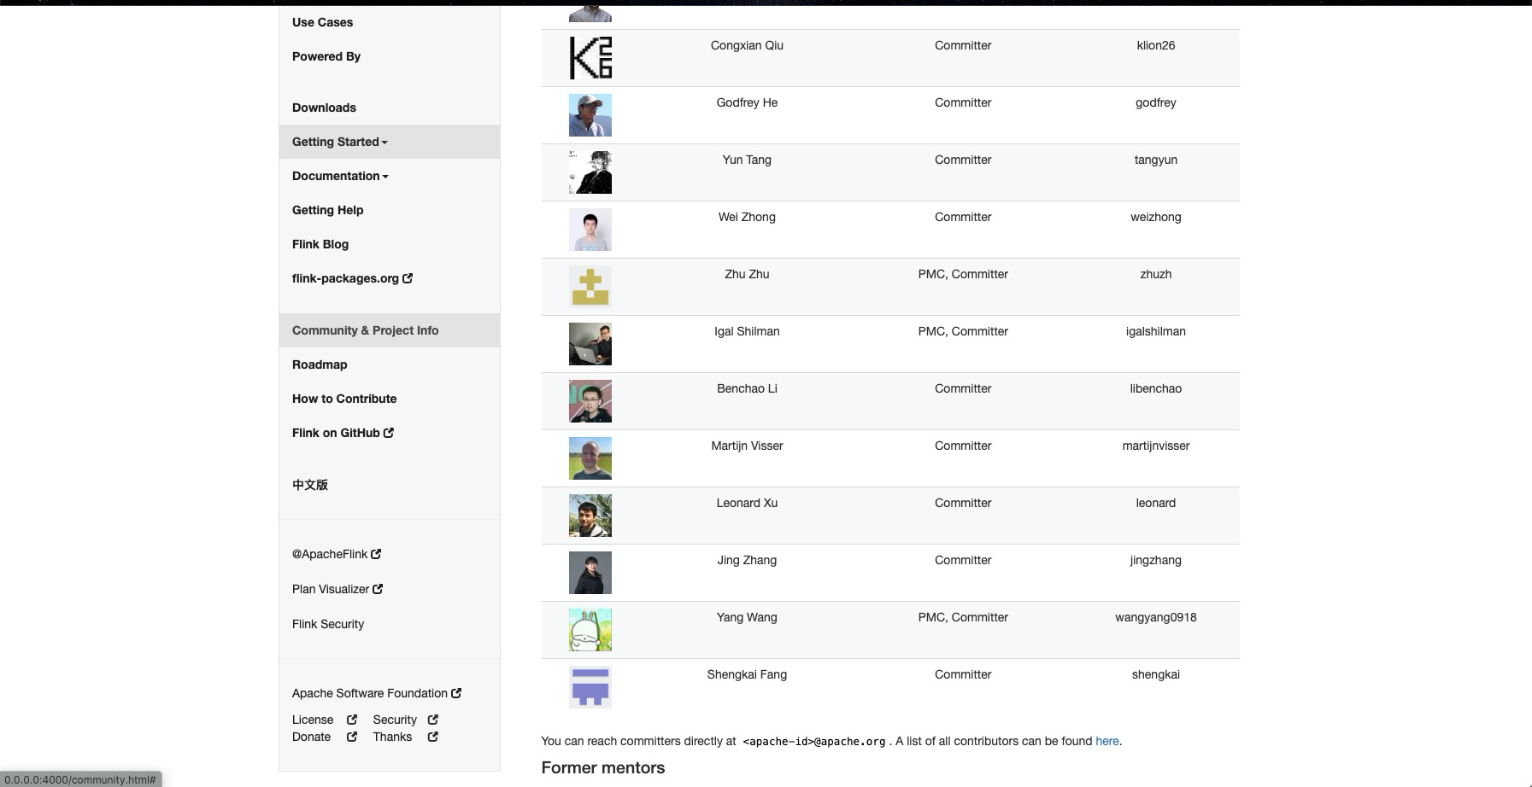
Task: Open Donate link in sidebar footer
Action: (x=311, y=737)
